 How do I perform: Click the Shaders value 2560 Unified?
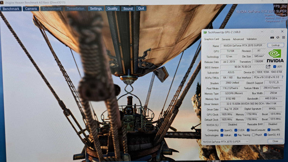(232, 83)
